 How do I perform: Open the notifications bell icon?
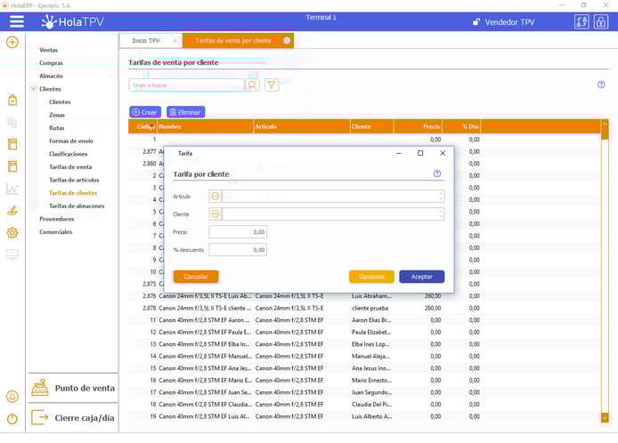click(x=12, y=396)
